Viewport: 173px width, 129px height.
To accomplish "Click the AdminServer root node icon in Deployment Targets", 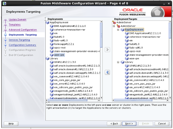I will click(x=114, y=23).
